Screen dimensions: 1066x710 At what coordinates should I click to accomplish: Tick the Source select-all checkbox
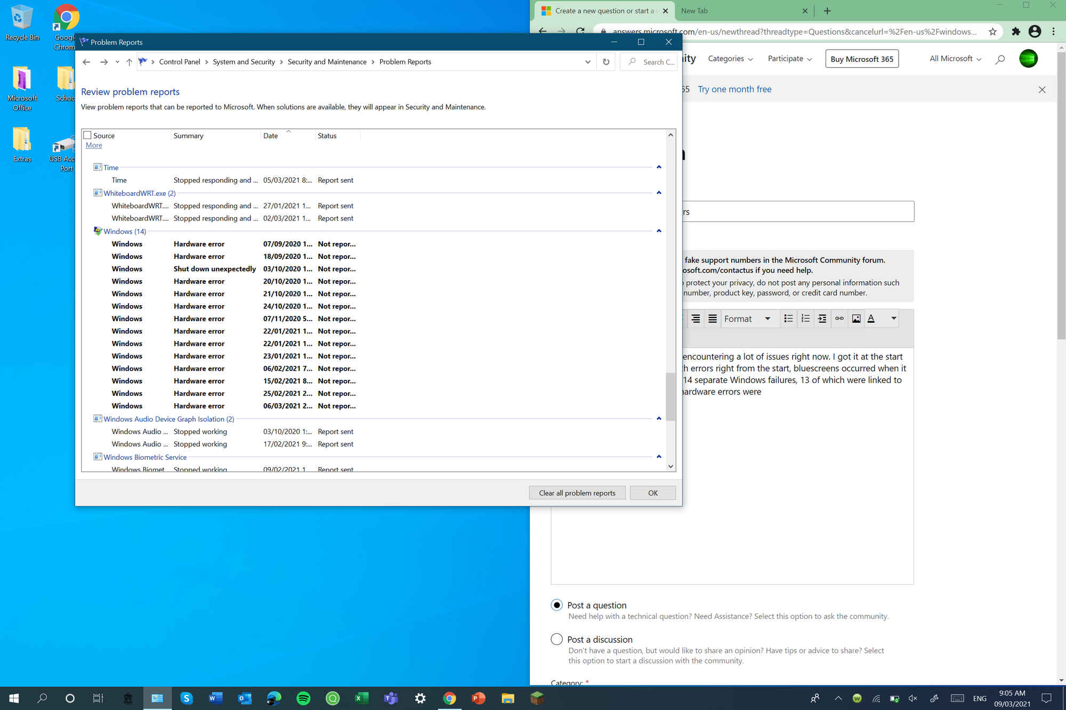click(x=87, y=135)
